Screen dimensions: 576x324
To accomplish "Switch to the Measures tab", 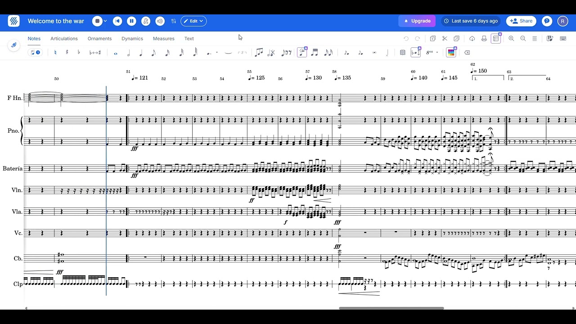I will [x=163, y=39].
